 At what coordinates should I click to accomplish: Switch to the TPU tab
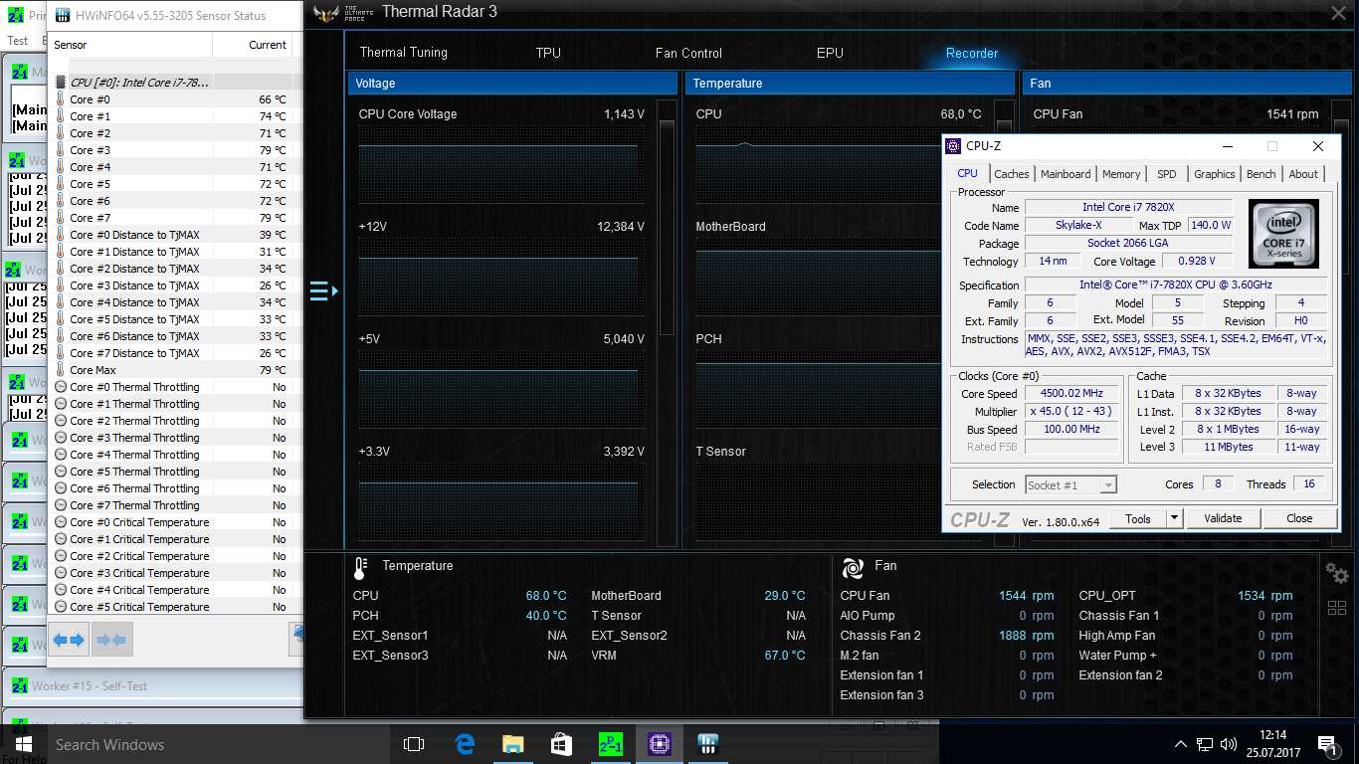pos(548,53)
